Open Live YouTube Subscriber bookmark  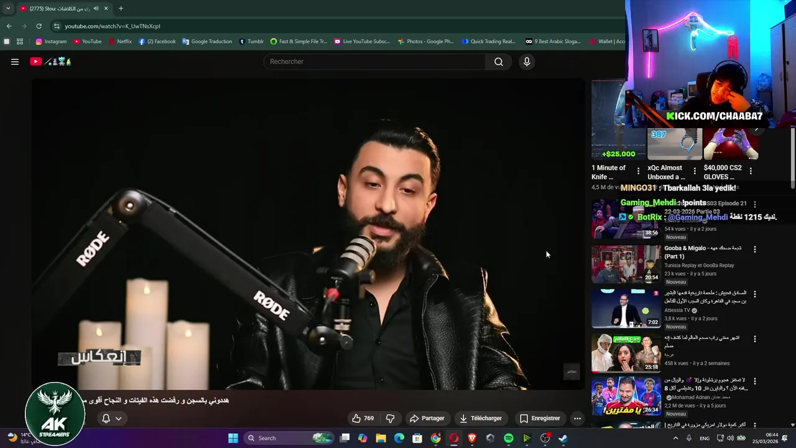(x=362, y=42)
